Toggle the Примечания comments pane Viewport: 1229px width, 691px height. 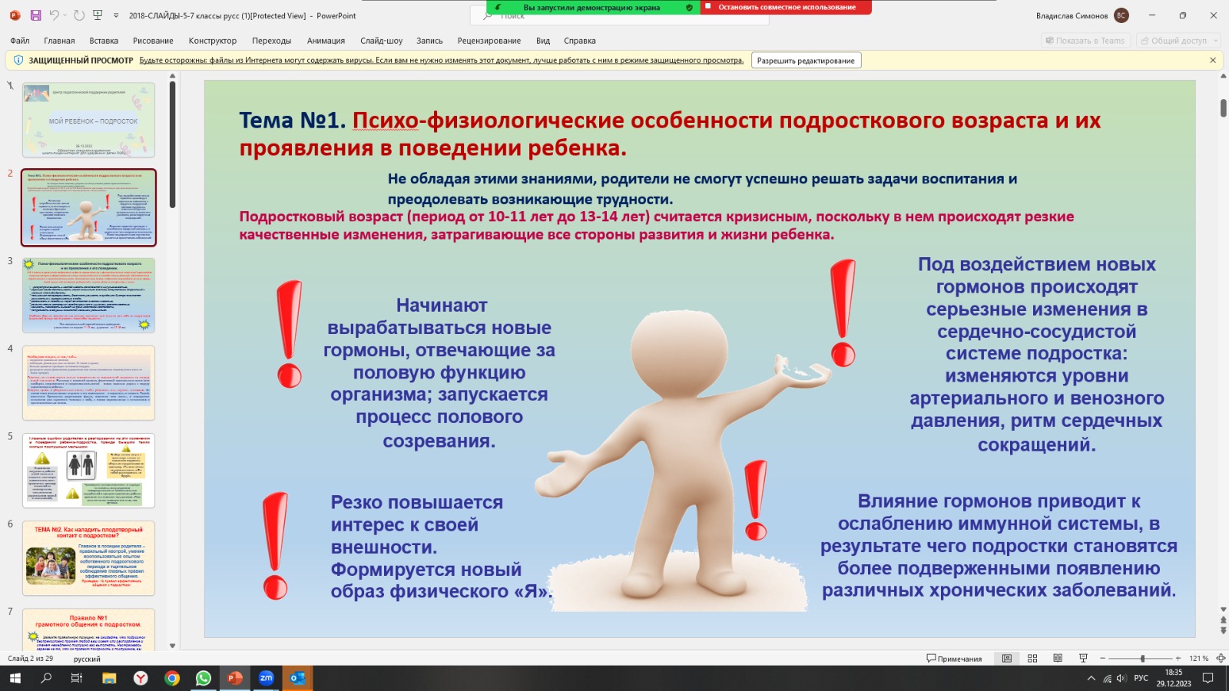coord(954,659)
